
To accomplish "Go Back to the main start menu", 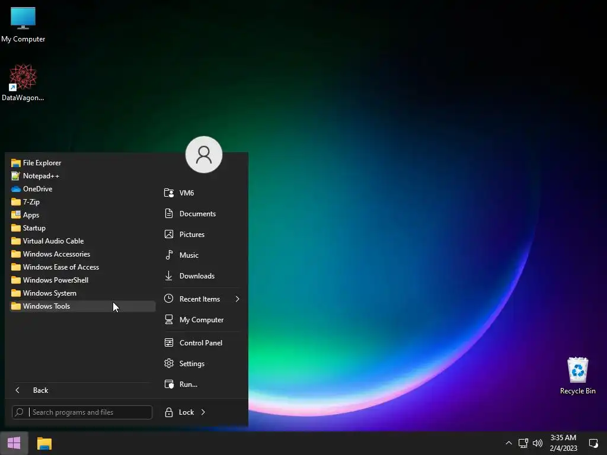I will 82,390.
